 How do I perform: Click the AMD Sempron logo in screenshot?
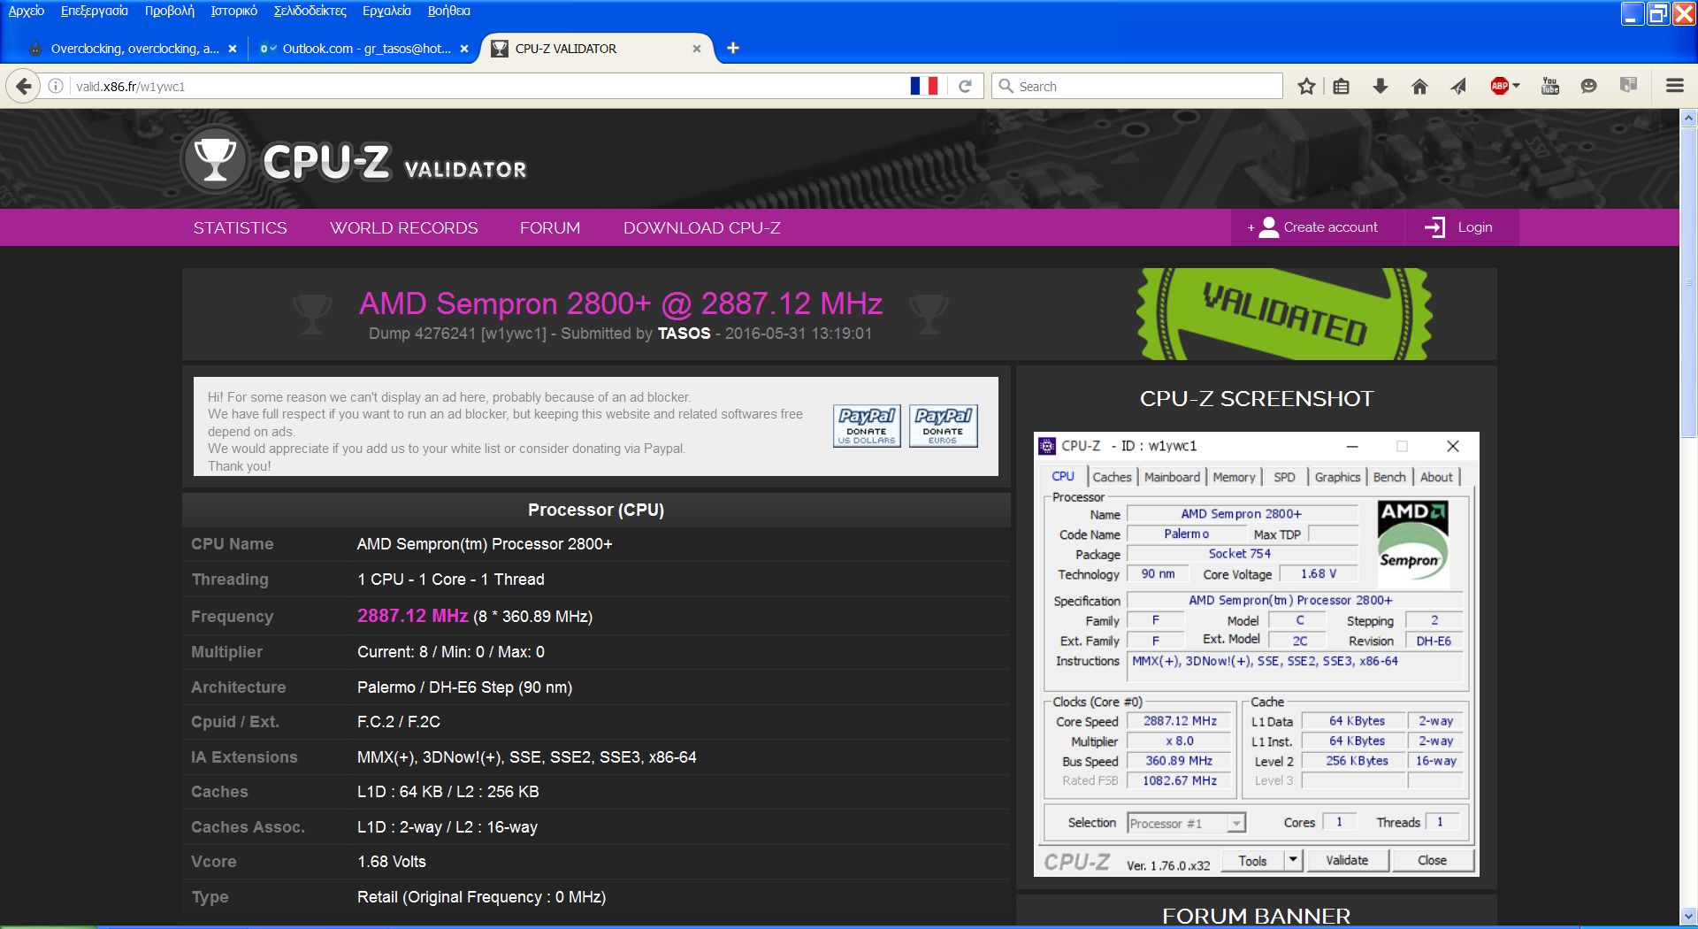click(1412, 543)
